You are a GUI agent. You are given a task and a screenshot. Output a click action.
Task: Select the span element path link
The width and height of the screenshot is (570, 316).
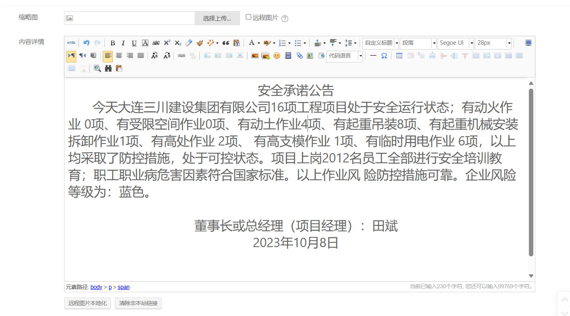click(x=124, y=287)
